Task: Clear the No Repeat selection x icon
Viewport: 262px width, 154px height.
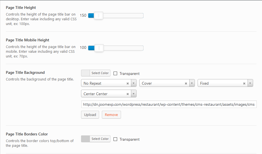Action: [127, 83]
